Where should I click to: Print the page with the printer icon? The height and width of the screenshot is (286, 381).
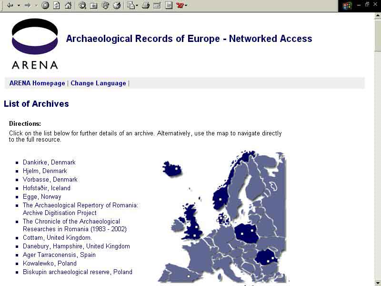[x=146, y=5]
